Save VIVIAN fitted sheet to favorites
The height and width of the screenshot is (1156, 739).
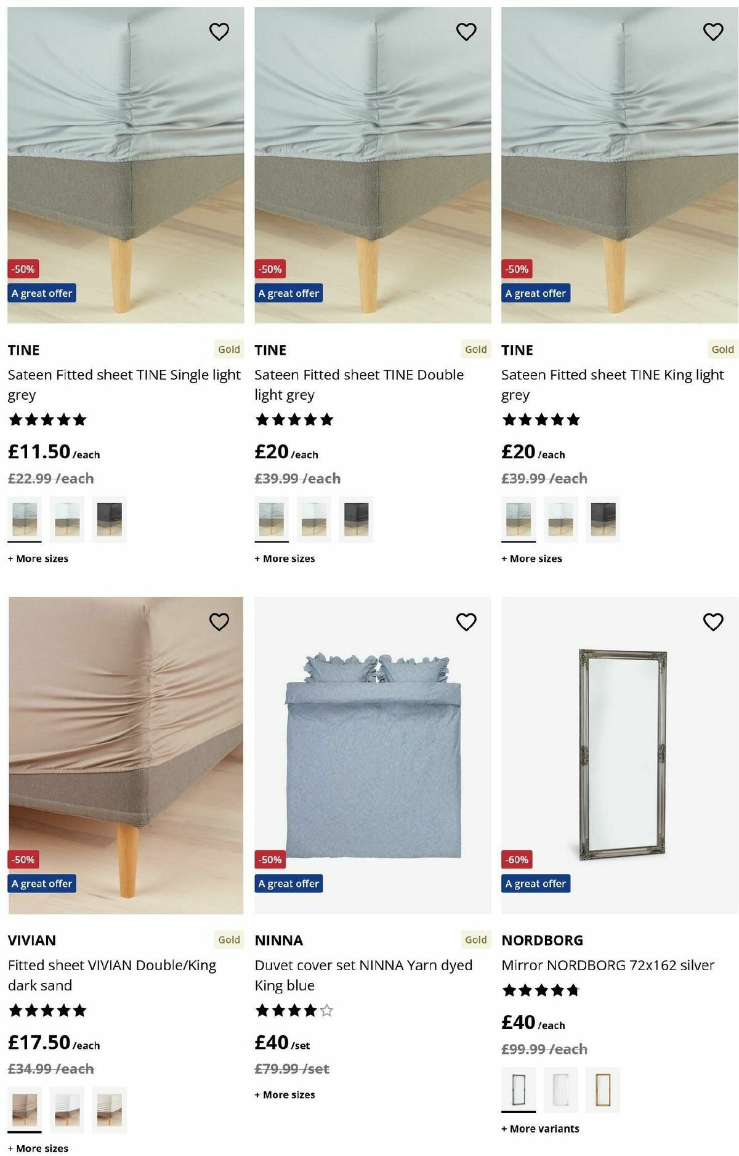[219, 622]
